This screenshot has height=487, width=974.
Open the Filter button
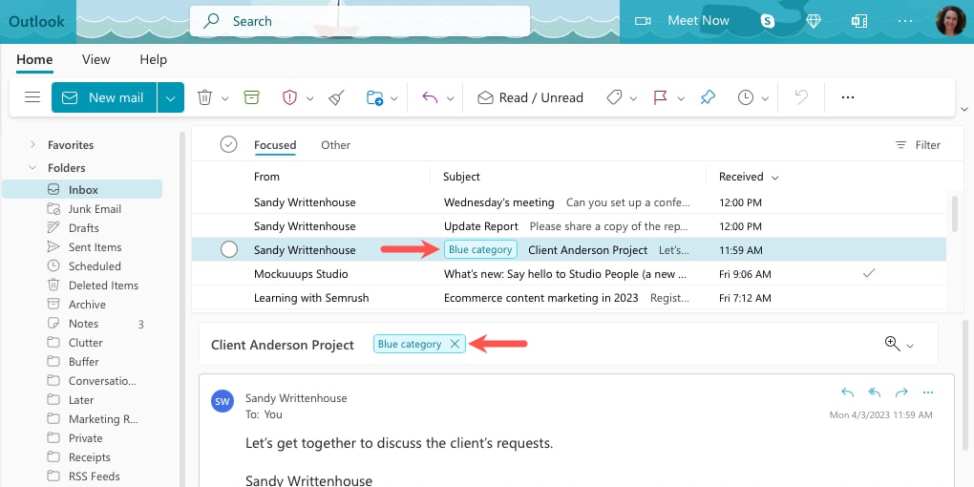(918, 145)
